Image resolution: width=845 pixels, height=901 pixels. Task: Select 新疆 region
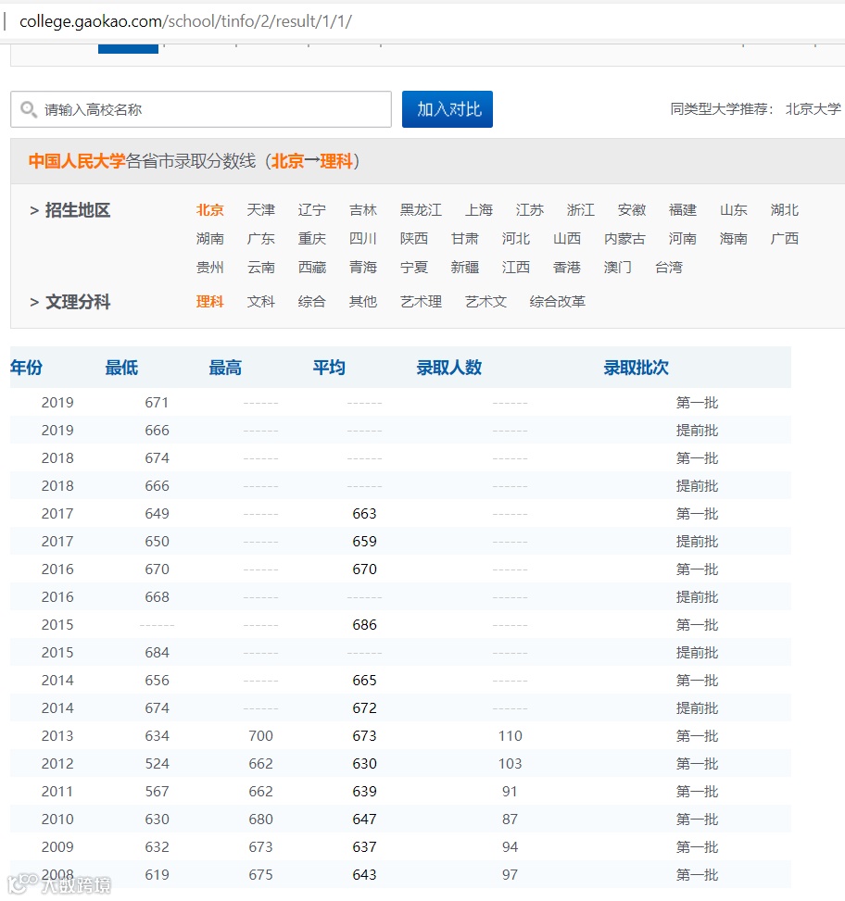pos(465,268)
